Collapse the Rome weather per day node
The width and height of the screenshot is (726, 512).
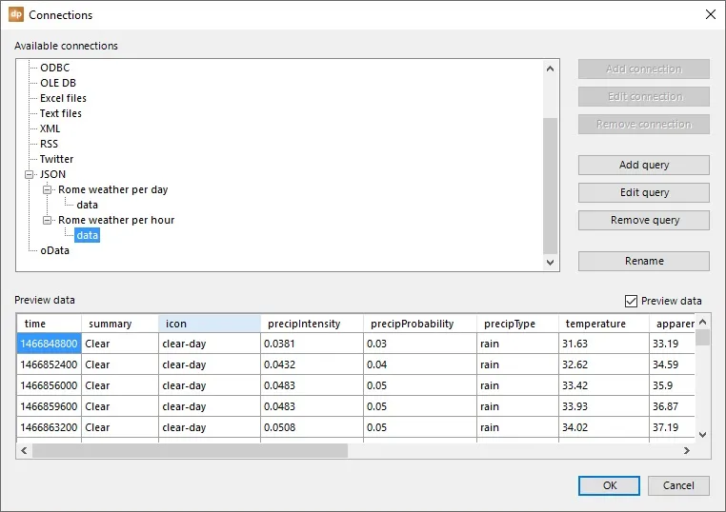tap(48, 189)
